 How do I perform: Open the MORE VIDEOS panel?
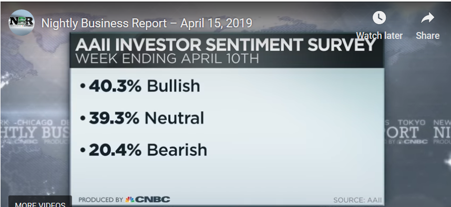coord(40,202)
